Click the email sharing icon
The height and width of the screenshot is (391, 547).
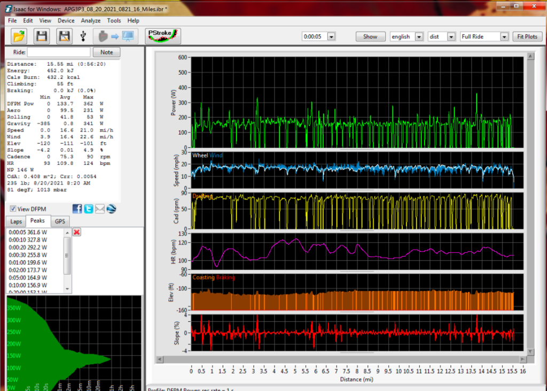[99, 209]
